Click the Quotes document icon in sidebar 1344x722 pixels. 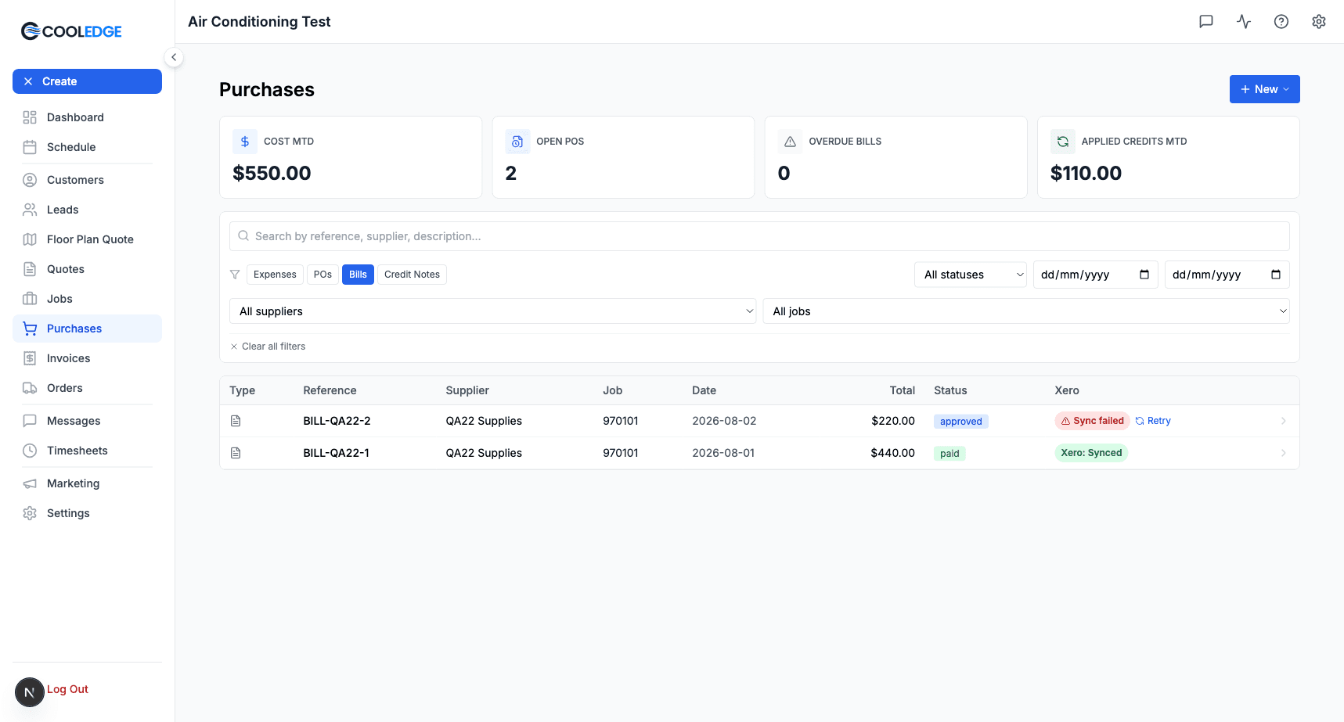pyautogui.click(x=30, y=269)
